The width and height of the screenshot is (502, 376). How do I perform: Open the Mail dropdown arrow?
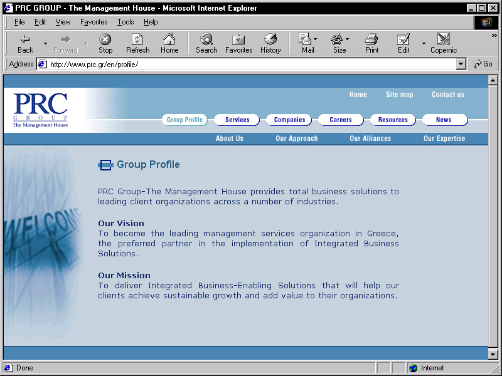316,39
